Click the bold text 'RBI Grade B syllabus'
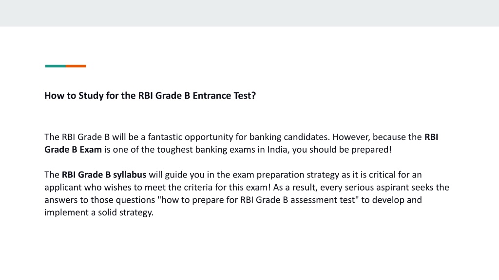 (x=104, y=175)
